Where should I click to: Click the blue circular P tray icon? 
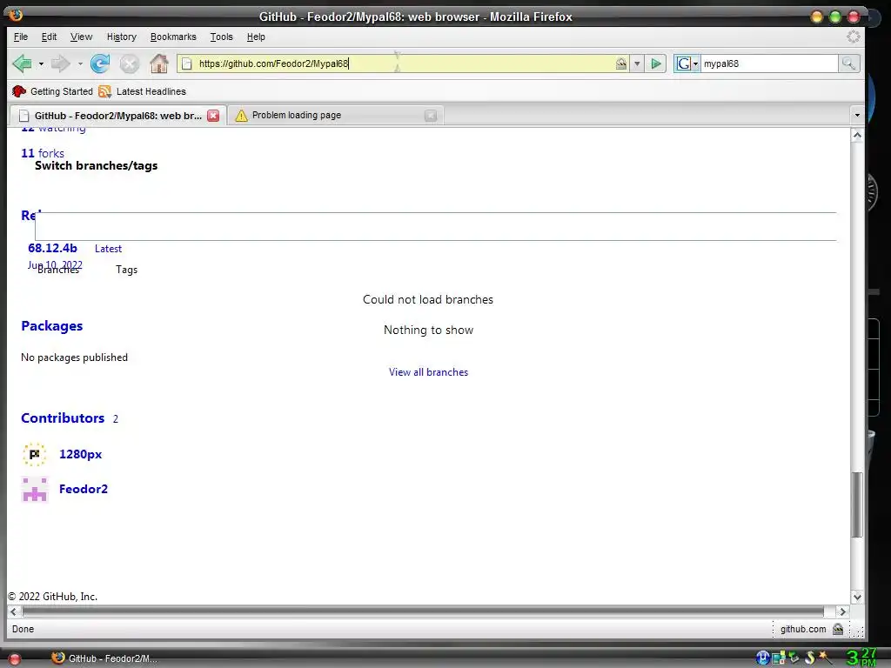[x=762, y=658]
